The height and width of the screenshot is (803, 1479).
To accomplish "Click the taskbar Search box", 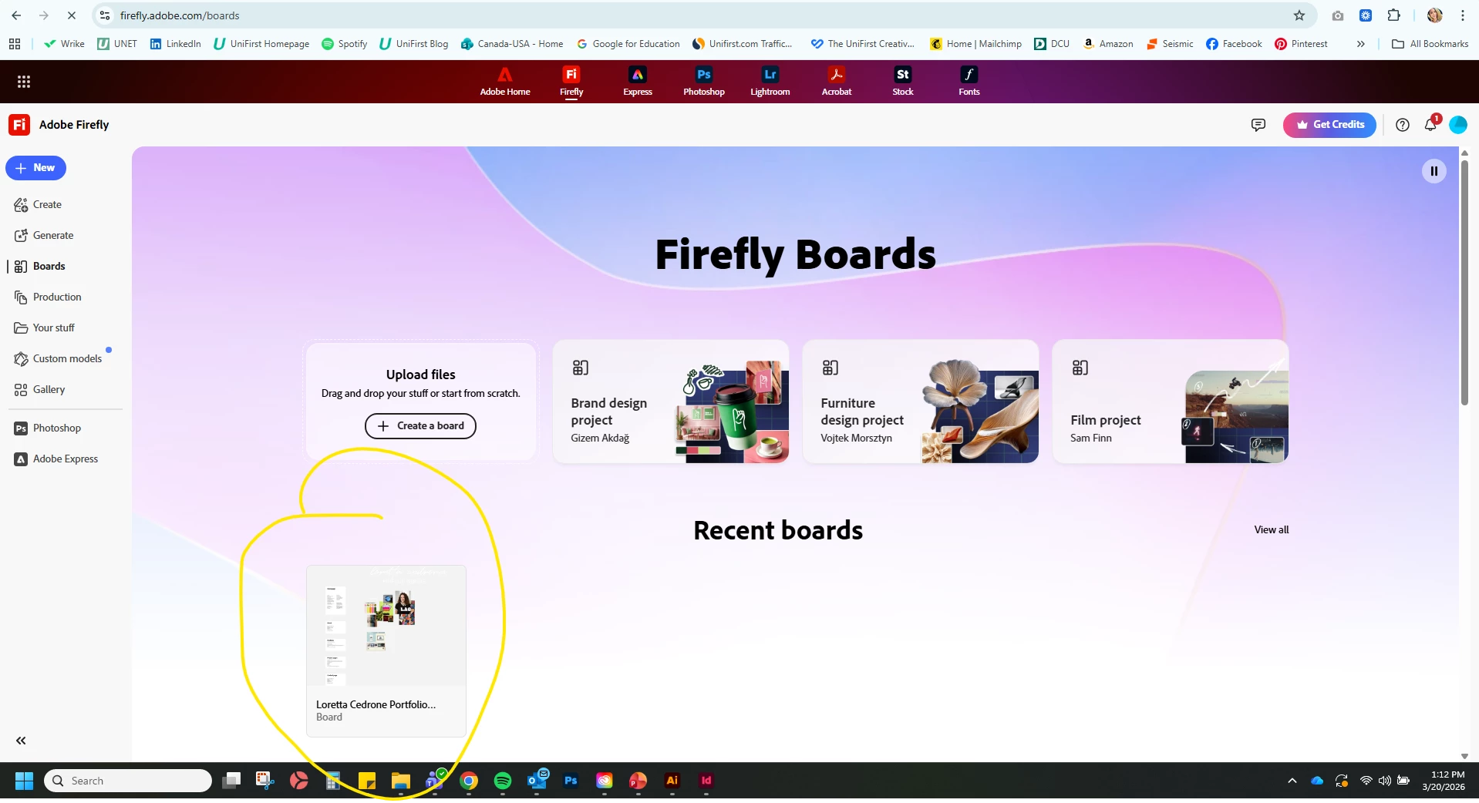I will [x=128, y=781].
